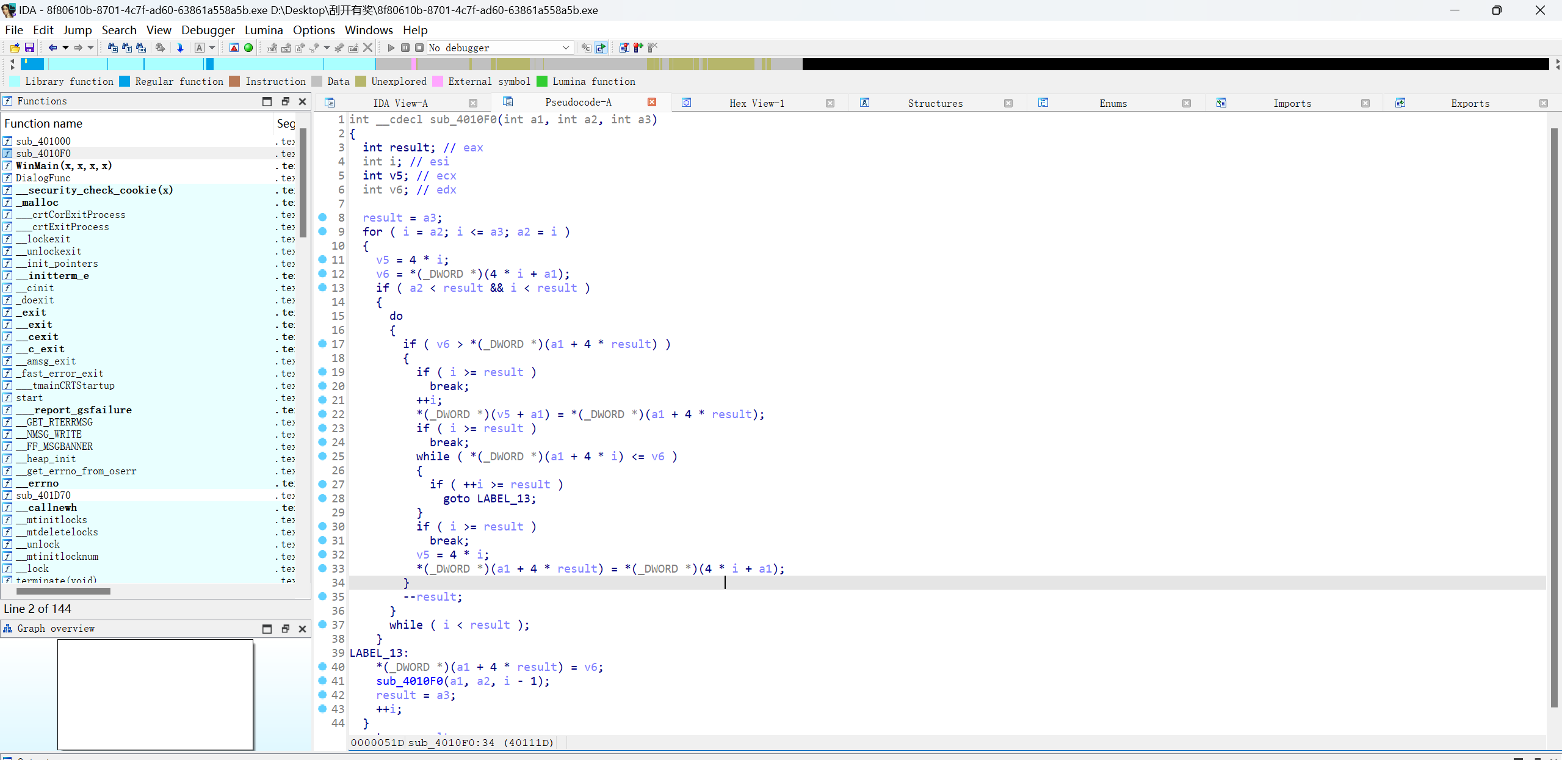The width and height of the screenshot is (1562, 760).
Task: Close the Pseudocode-A tab
Action: point(652,102)
